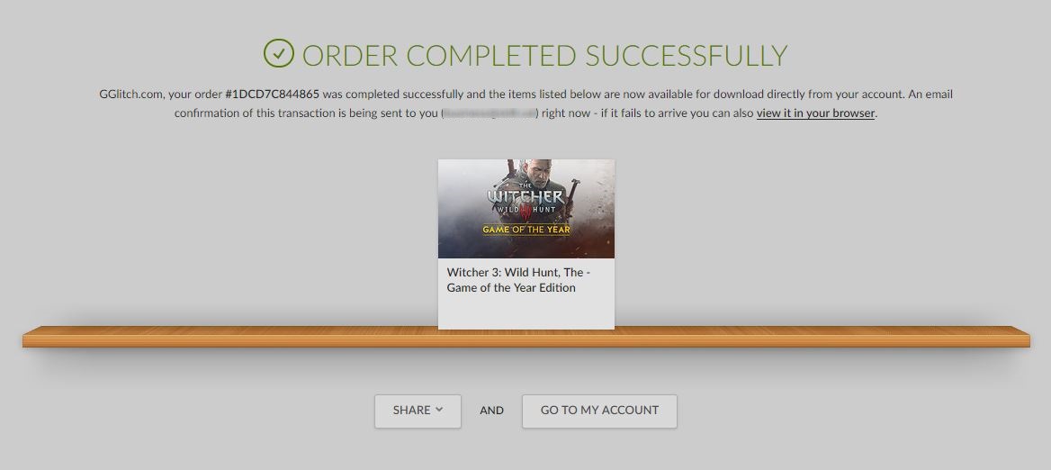
Task: Select the order number #1DCD7C844865
Action: click(272, 94)
